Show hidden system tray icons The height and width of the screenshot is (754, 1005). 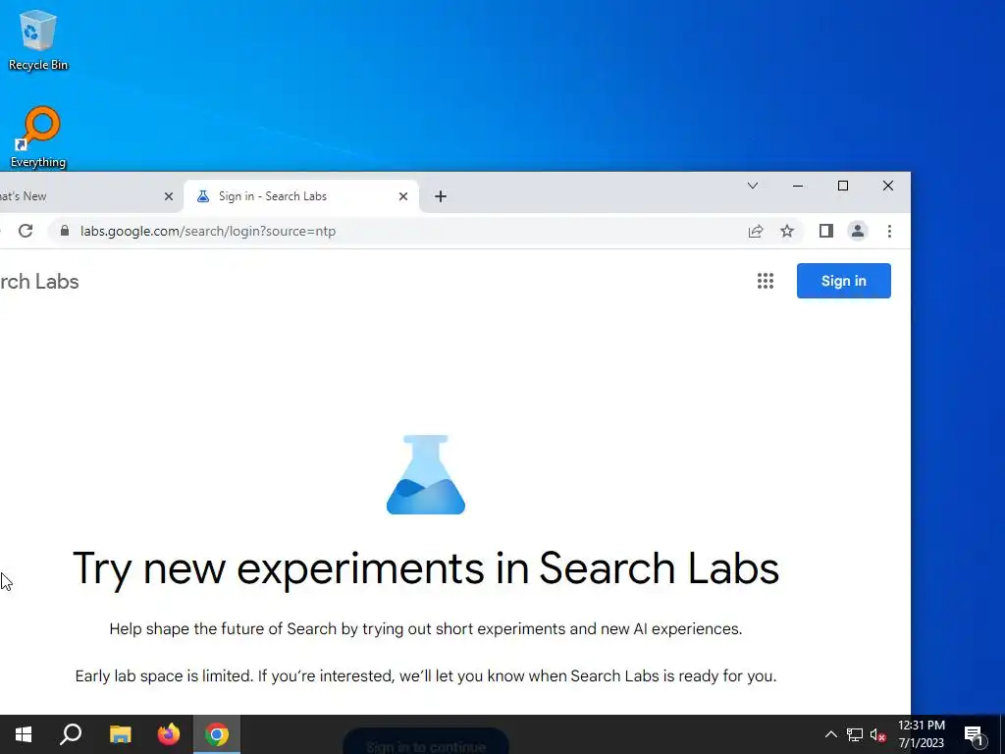[830, 734]
